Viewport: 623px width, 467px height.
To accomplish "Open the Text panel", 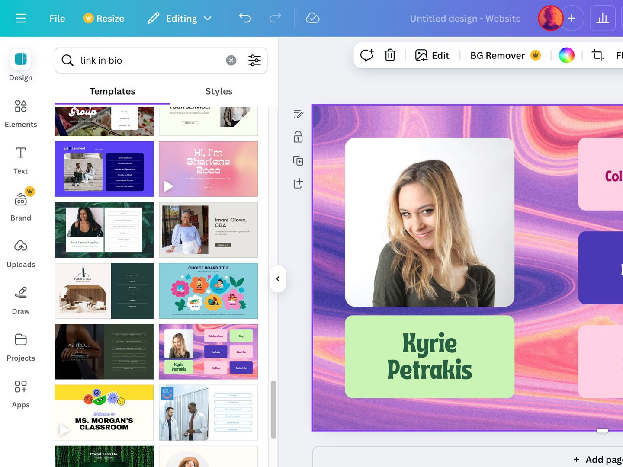I will [21, 160].
